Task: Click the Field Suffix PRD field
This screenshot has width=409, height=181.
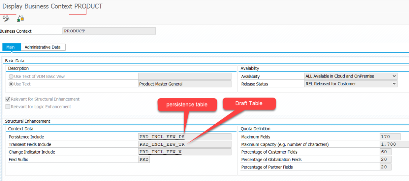Action: click(x=144, y=160)
